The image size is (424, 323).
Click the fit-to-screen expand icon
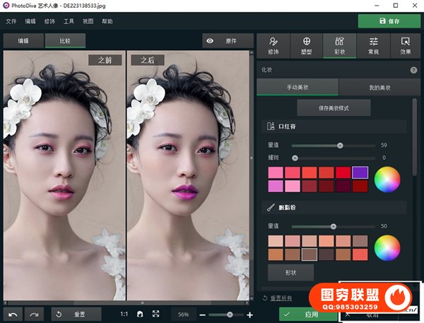[156, 314]
